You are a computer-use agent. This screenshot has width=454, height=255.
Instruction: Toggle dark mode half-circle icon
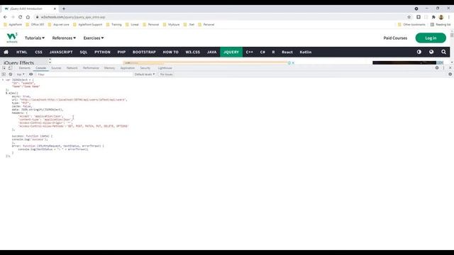coord(419,52)
